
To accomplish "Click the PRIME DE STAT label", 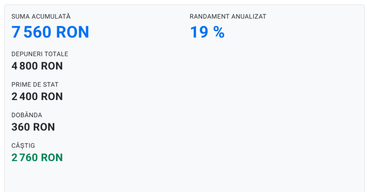I will point(35,85).
